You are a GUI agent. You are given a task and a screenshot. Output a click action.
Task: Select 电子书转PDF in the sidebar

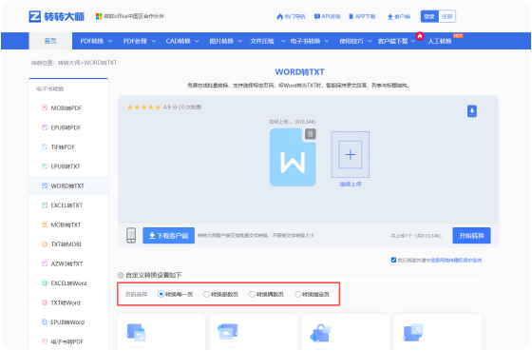(x=68, y=341)
